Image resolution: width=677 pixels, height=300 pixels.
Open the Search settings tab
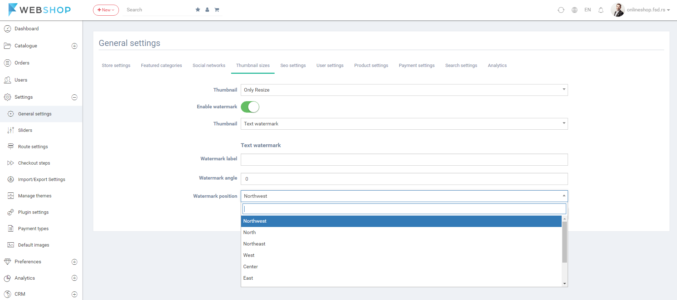point(461,66)
